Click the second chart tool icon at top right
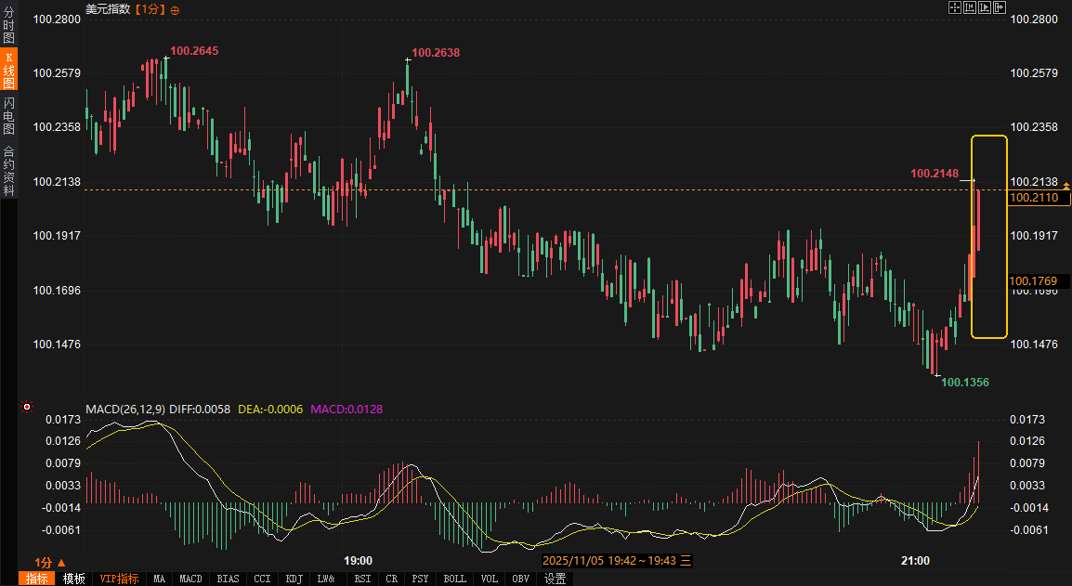Viewport: 1072px width, 586px height. pos(969,7)
